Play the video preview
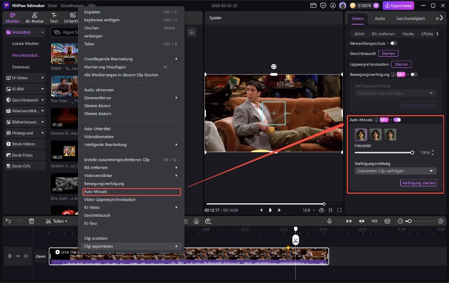 pyautogui.click(x=271, y=210)
